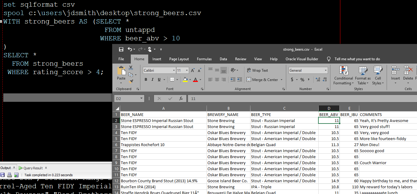This screenshot has width=417, height=194.
Task: Click the Tell me what you want to do box
Action: [x=357, y=59]
